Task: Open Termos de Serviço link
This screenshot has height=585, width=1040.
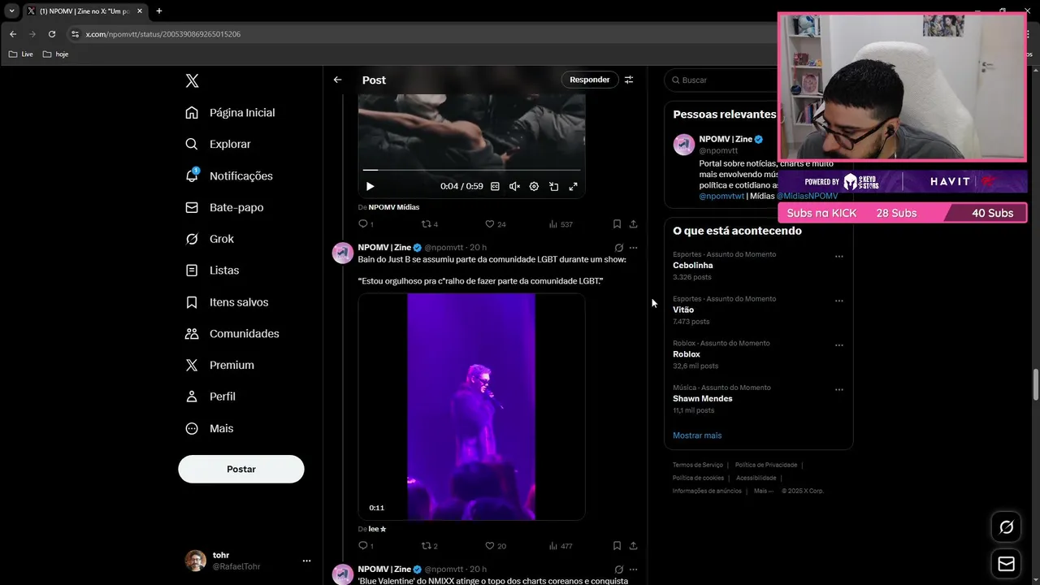Action: click(x=698, y=465)
